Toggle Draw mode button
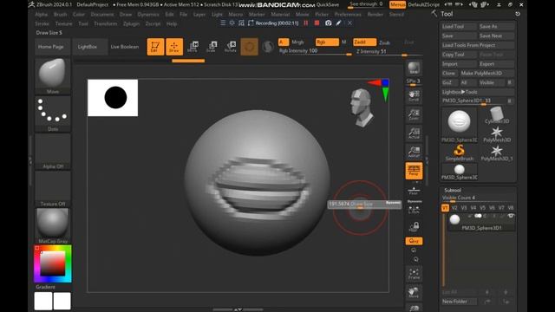This screenshot has width=555, height=312. 174,47
